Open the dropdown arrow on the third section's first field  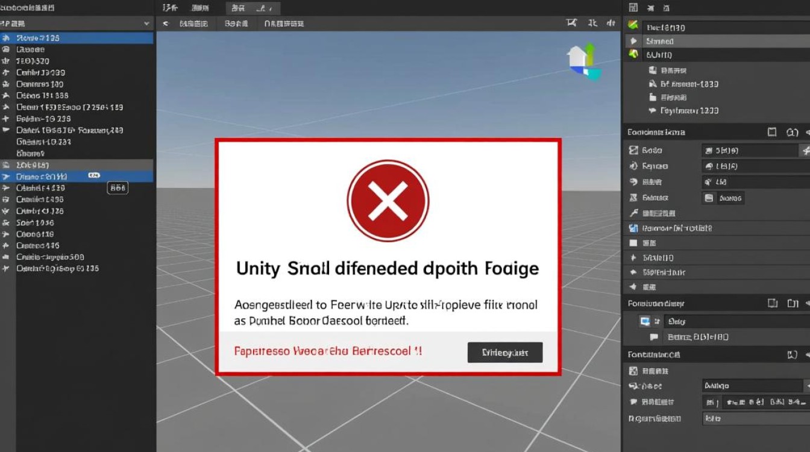pyautogui.click(x=806, y=386)
